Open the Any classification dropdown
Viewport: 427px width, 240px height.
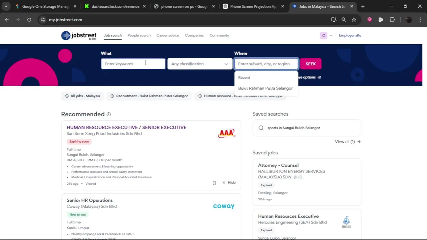(x=200, y=64)
